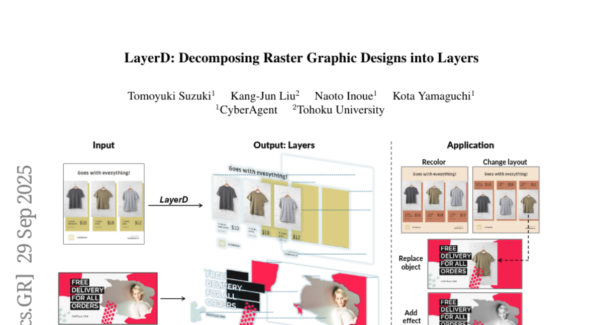Click the LayerD paper title
This screenshot has height=325, width=603.
(x=301, y=58)
